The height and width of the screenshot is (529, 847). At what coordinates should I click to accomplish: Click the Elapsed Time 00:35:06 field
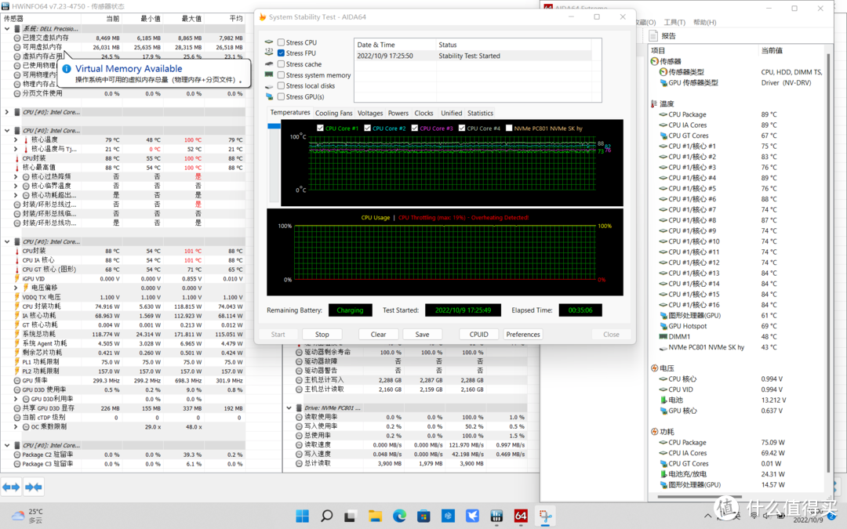pyautogui.click(x=580, y=310)
